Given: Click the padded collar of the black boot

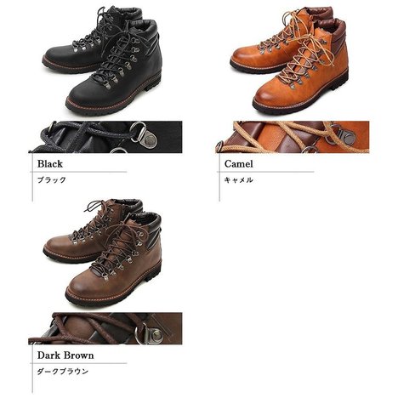Looking at the screenshot, I should pos(151,28).
